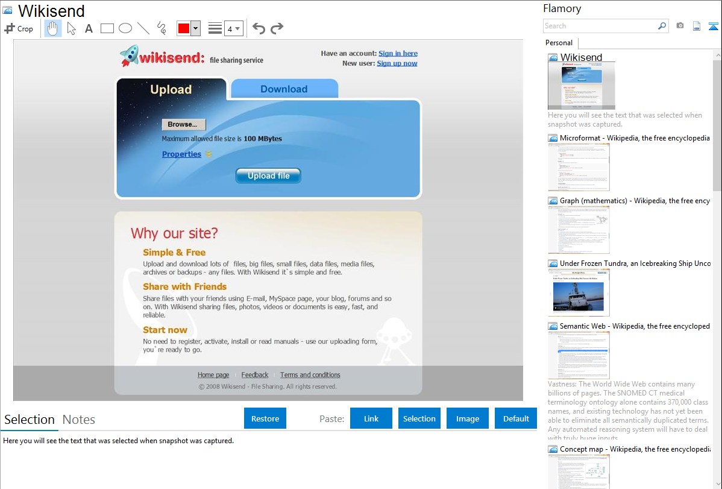Click the line thickness icon

coord(215,28)
